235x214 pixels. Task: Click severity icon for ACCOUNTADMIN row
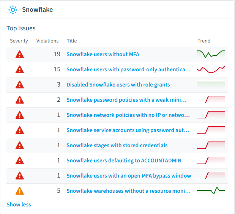pyautogui.click(x=20, y=160)
